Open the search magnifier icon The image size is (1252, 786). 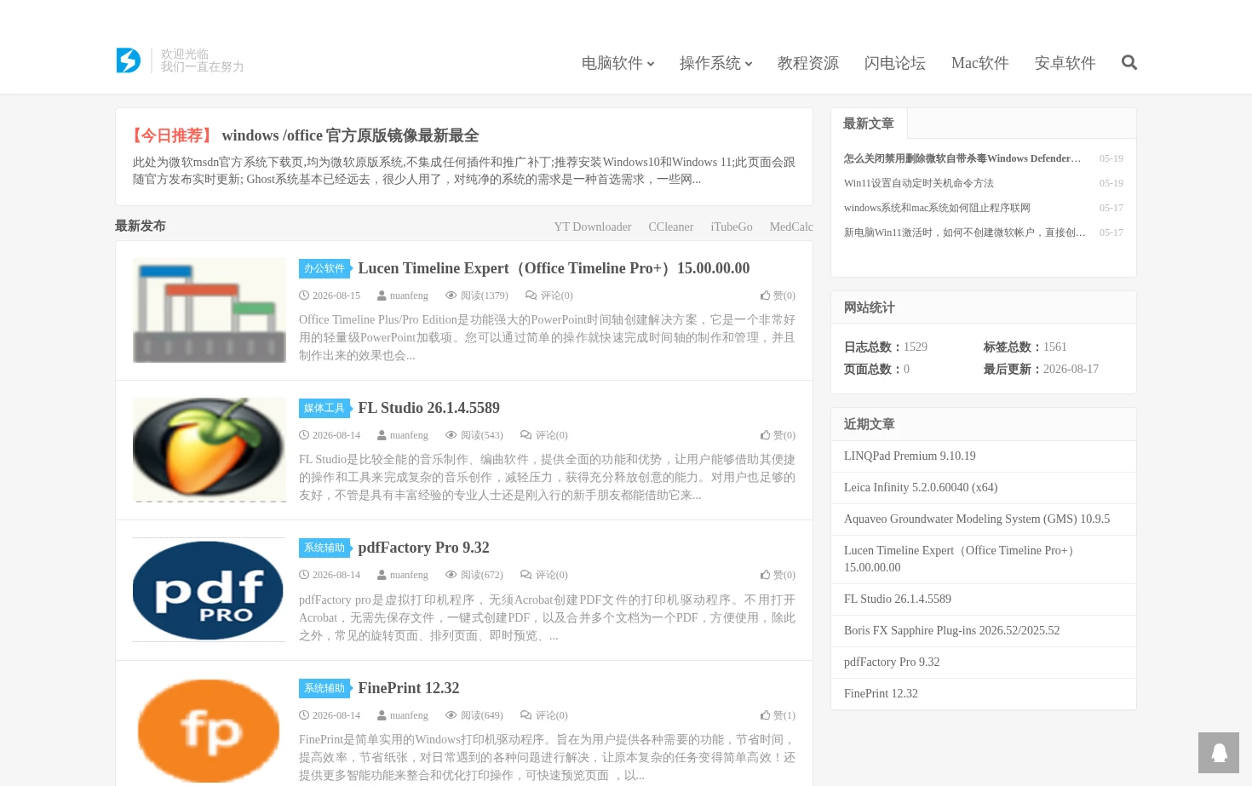(1129, 62)
